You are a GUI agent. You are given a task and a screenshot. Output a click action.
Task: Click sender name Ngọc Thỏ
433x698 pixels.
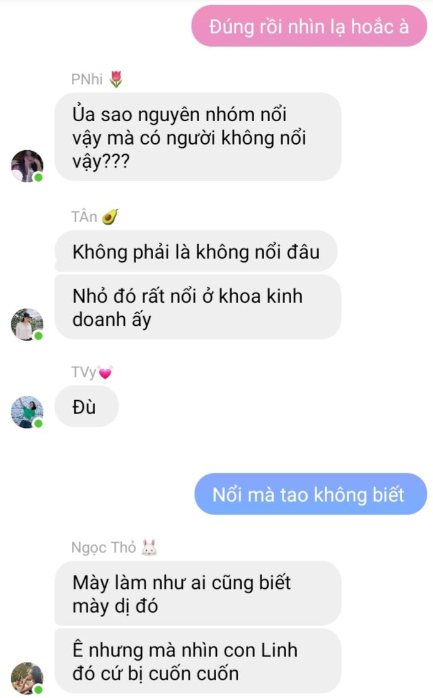103,548
